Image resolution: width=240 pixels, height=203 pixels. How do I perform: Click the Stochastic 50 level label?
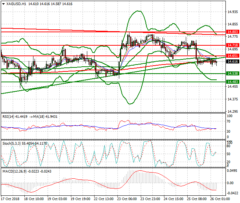coord(228,154)
